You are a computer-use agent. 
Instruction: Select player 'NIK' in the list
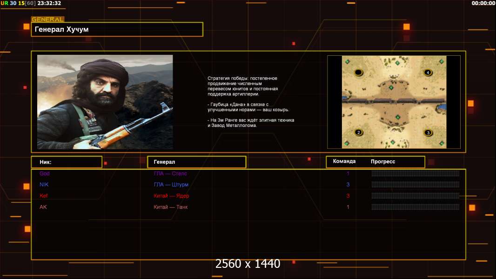pos(44,184)
